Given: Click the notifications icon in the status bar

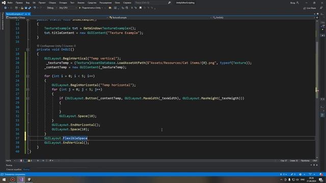Looking at the screenshot, I should pos(321,174).
